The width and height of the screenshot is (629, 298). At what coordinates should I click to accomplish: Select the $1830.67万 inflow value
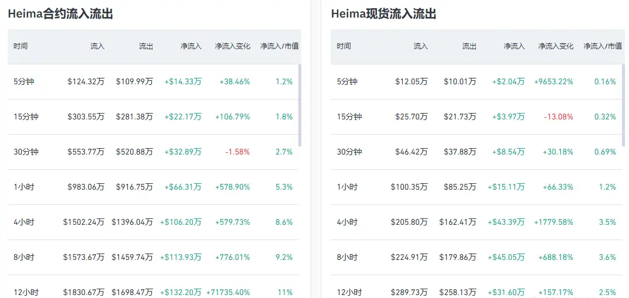click(84, 292)
